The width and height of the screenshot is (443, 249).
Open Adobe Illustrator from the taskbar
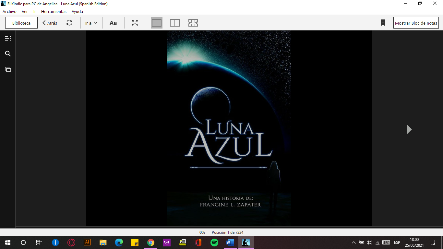(87, 242)
